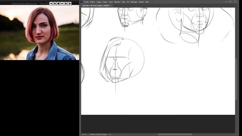Viewport: 242px width, 136px height.
Task: Click the vertical scrollbar thumb beside canvas
Action: click(x=236, y=79)
